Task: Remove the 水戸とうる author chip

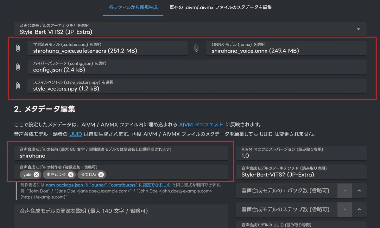Action: pos(71,174)
